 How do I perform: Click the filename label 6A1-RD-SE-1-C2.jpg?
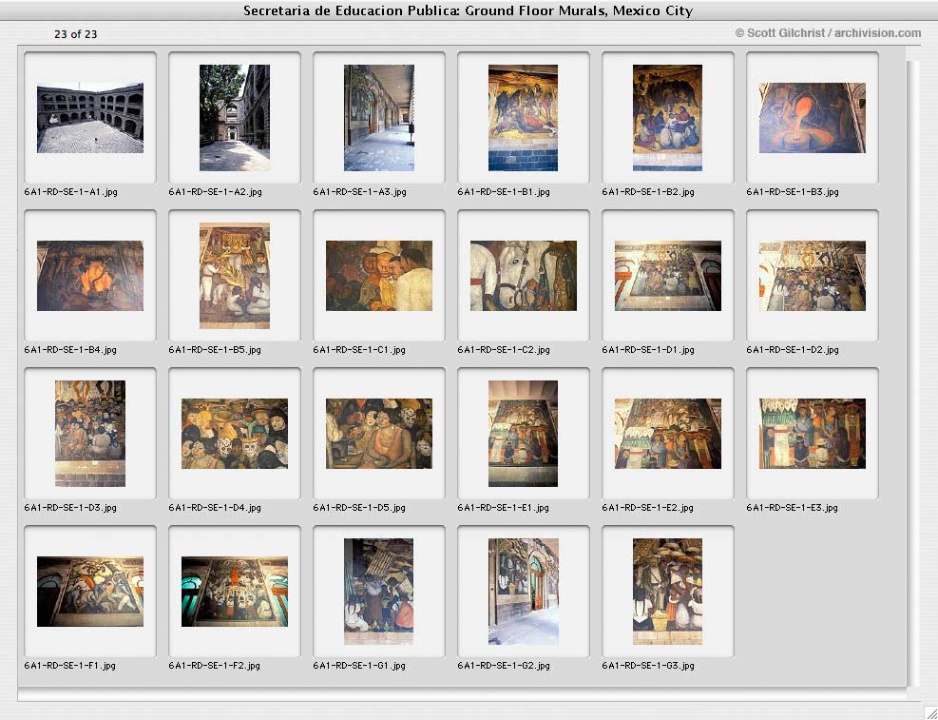point(504,349)
